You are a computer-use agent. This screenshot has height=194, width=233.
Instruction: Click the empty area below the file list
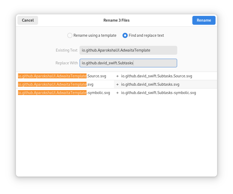coord(116,135)
